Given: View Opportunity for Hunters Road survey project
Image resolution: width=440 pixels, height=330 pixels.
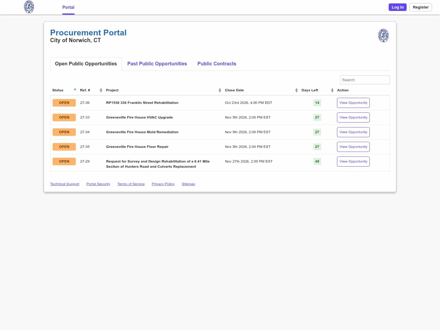Looking at the screenshot, I should pos(353,161).
